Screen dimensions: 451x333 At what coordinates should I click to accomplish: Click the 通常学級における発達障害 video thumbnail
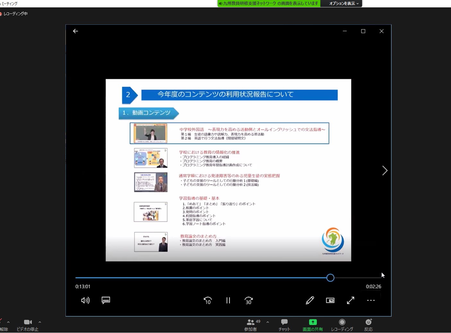click(x=151, y=182)
